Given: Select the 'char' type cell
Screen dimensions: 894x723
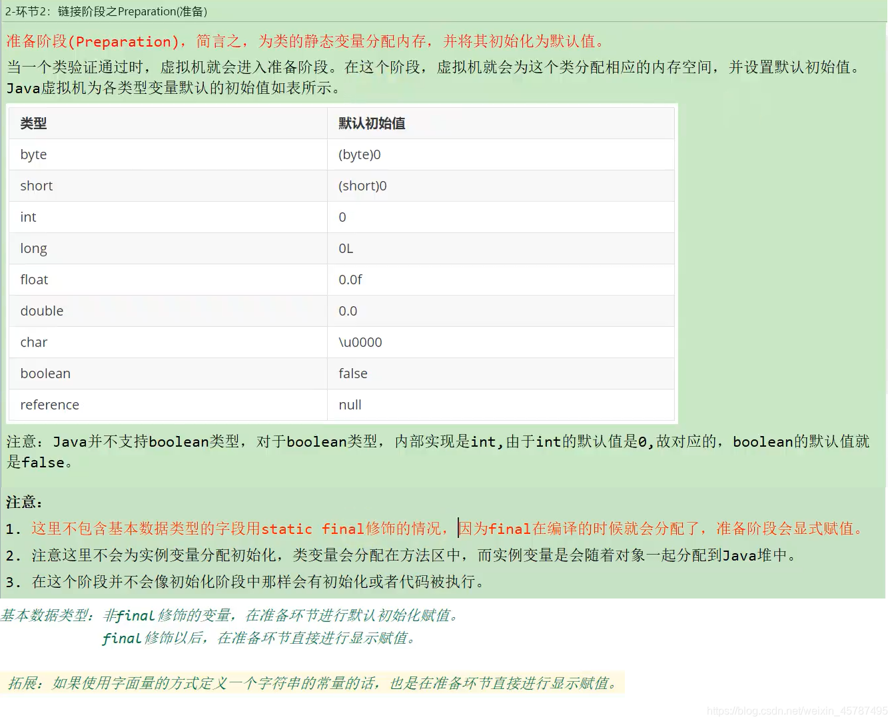Looking at the screenshot, I should point(168,342).
